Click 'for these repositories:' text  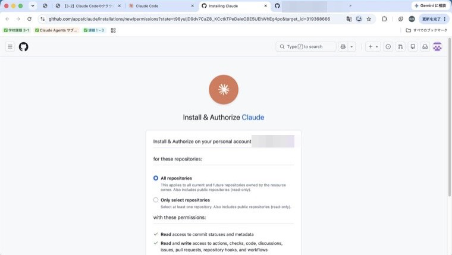click(178, 159)
